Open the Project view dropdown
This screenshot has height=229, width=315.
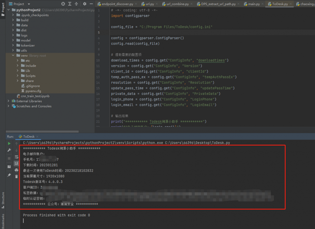coord(29,4)
